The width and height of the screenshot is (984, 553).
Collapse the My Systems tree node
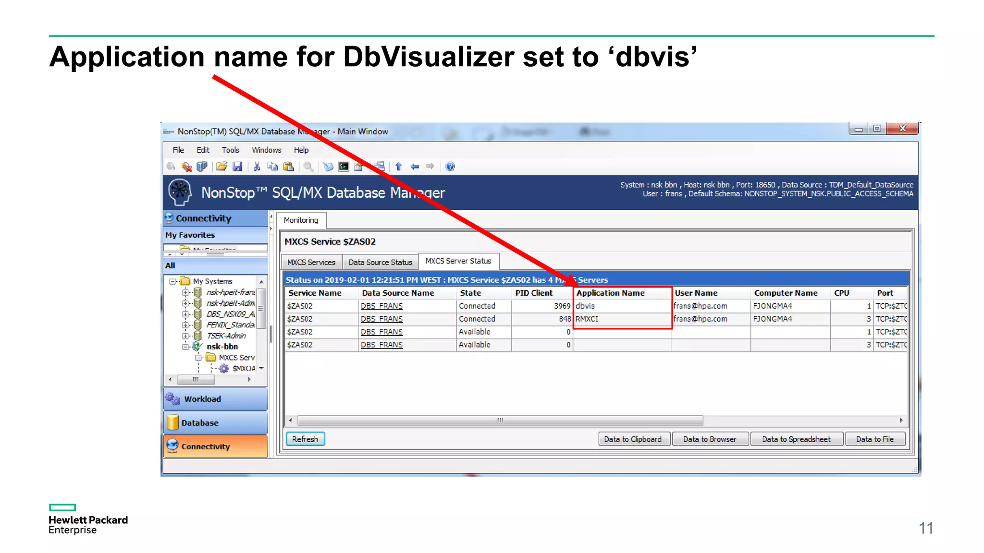click(172, 282)
